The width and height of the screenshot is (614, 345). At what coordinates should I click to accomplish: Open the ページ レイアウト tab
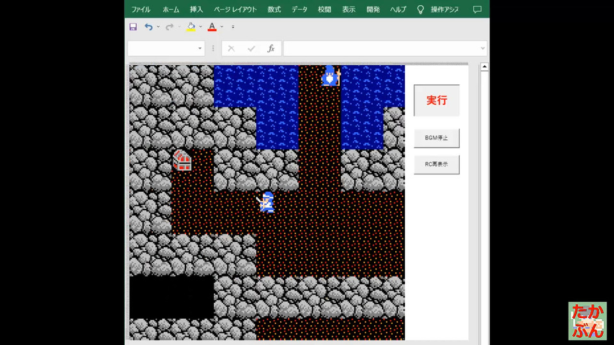[235, 10]
